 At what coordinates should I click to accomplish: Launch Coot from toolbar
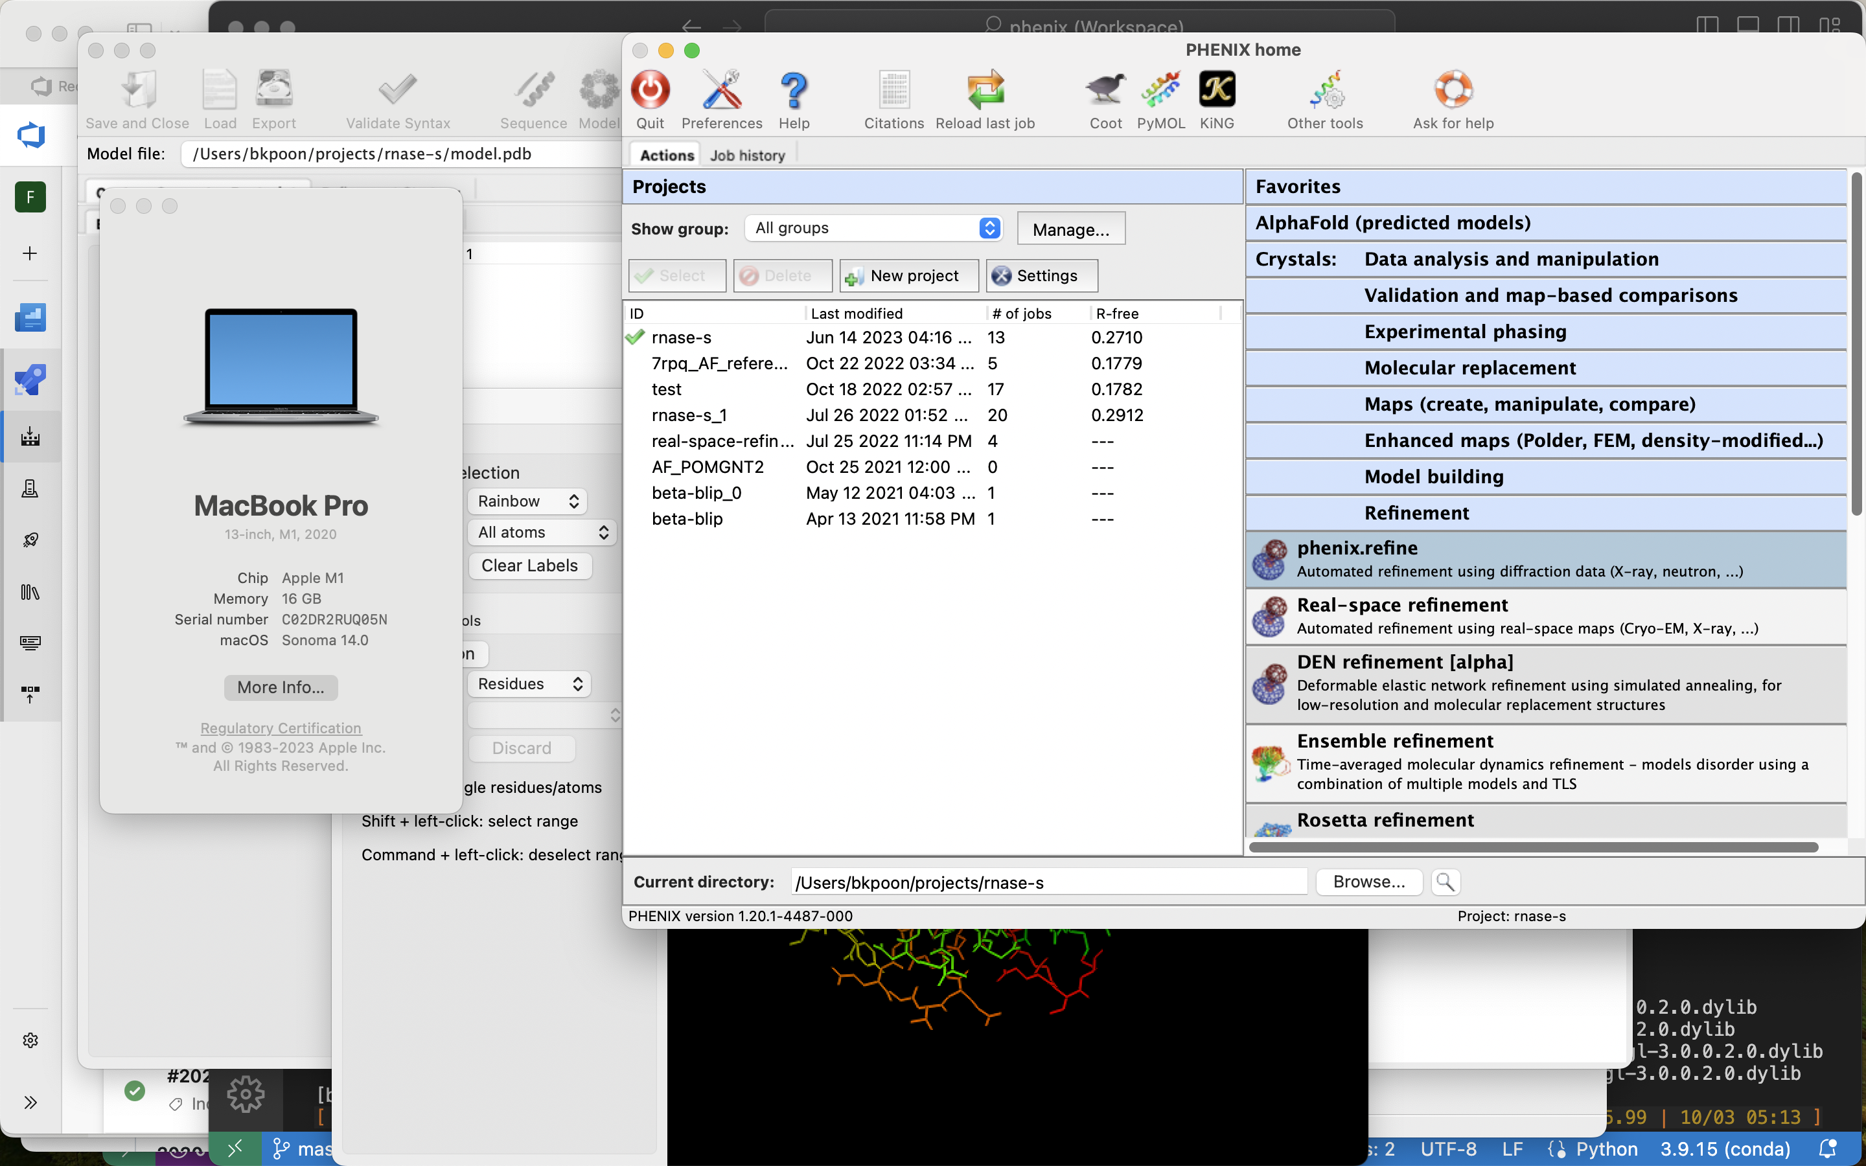tap(1105, 90)
